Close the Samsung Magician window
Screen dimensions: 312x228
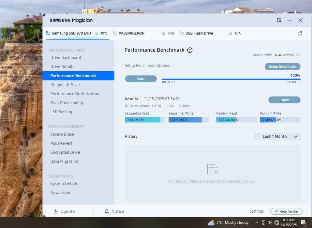coord(301,20)
